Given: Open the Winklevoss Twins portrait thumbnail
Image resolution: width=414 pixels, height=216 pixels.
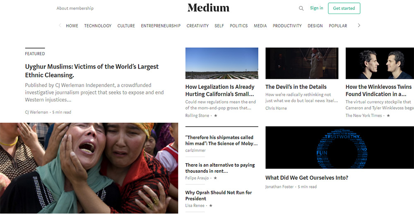Looking at the screenshot, I should point(380,63).
